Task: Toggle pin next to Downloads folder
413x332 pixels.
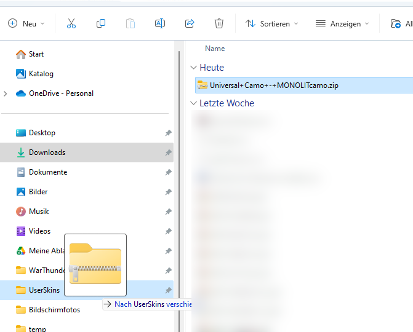Action: point(168,152)
